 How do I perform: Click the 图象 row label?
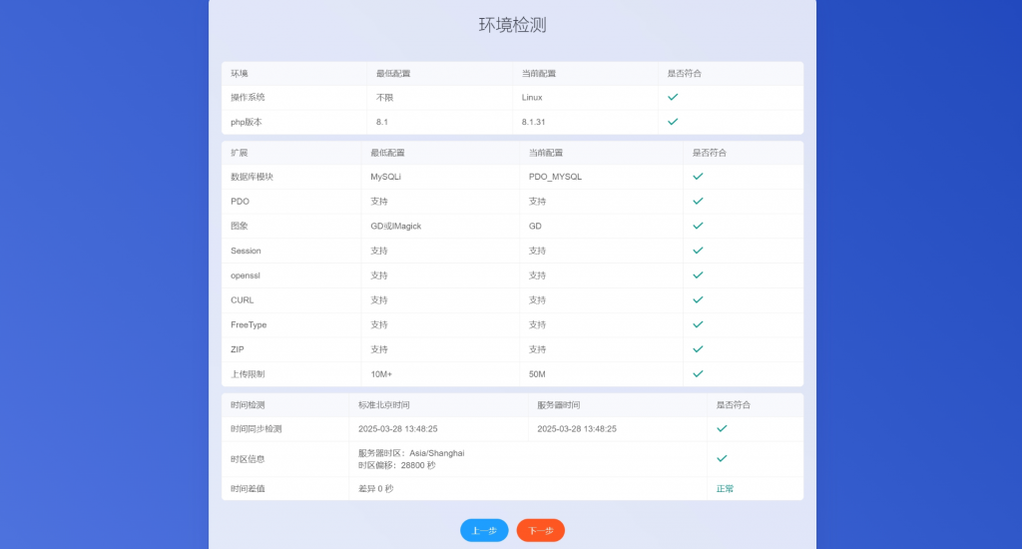tap(240, 227)
